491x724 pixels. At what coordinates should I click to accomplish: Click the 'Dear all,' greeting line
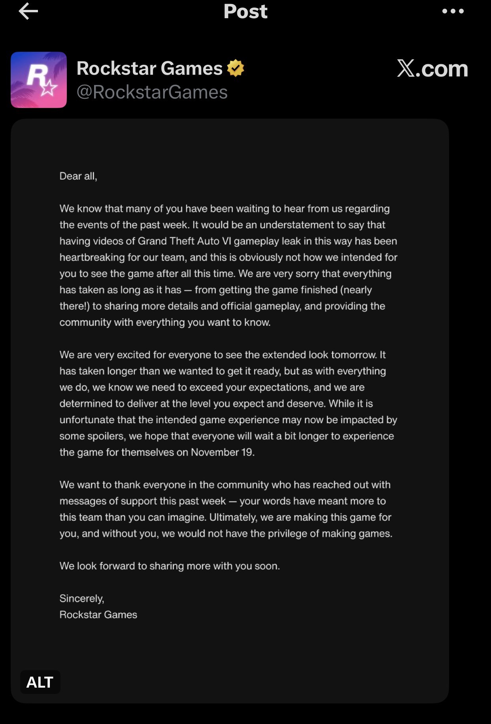(78, 176)
